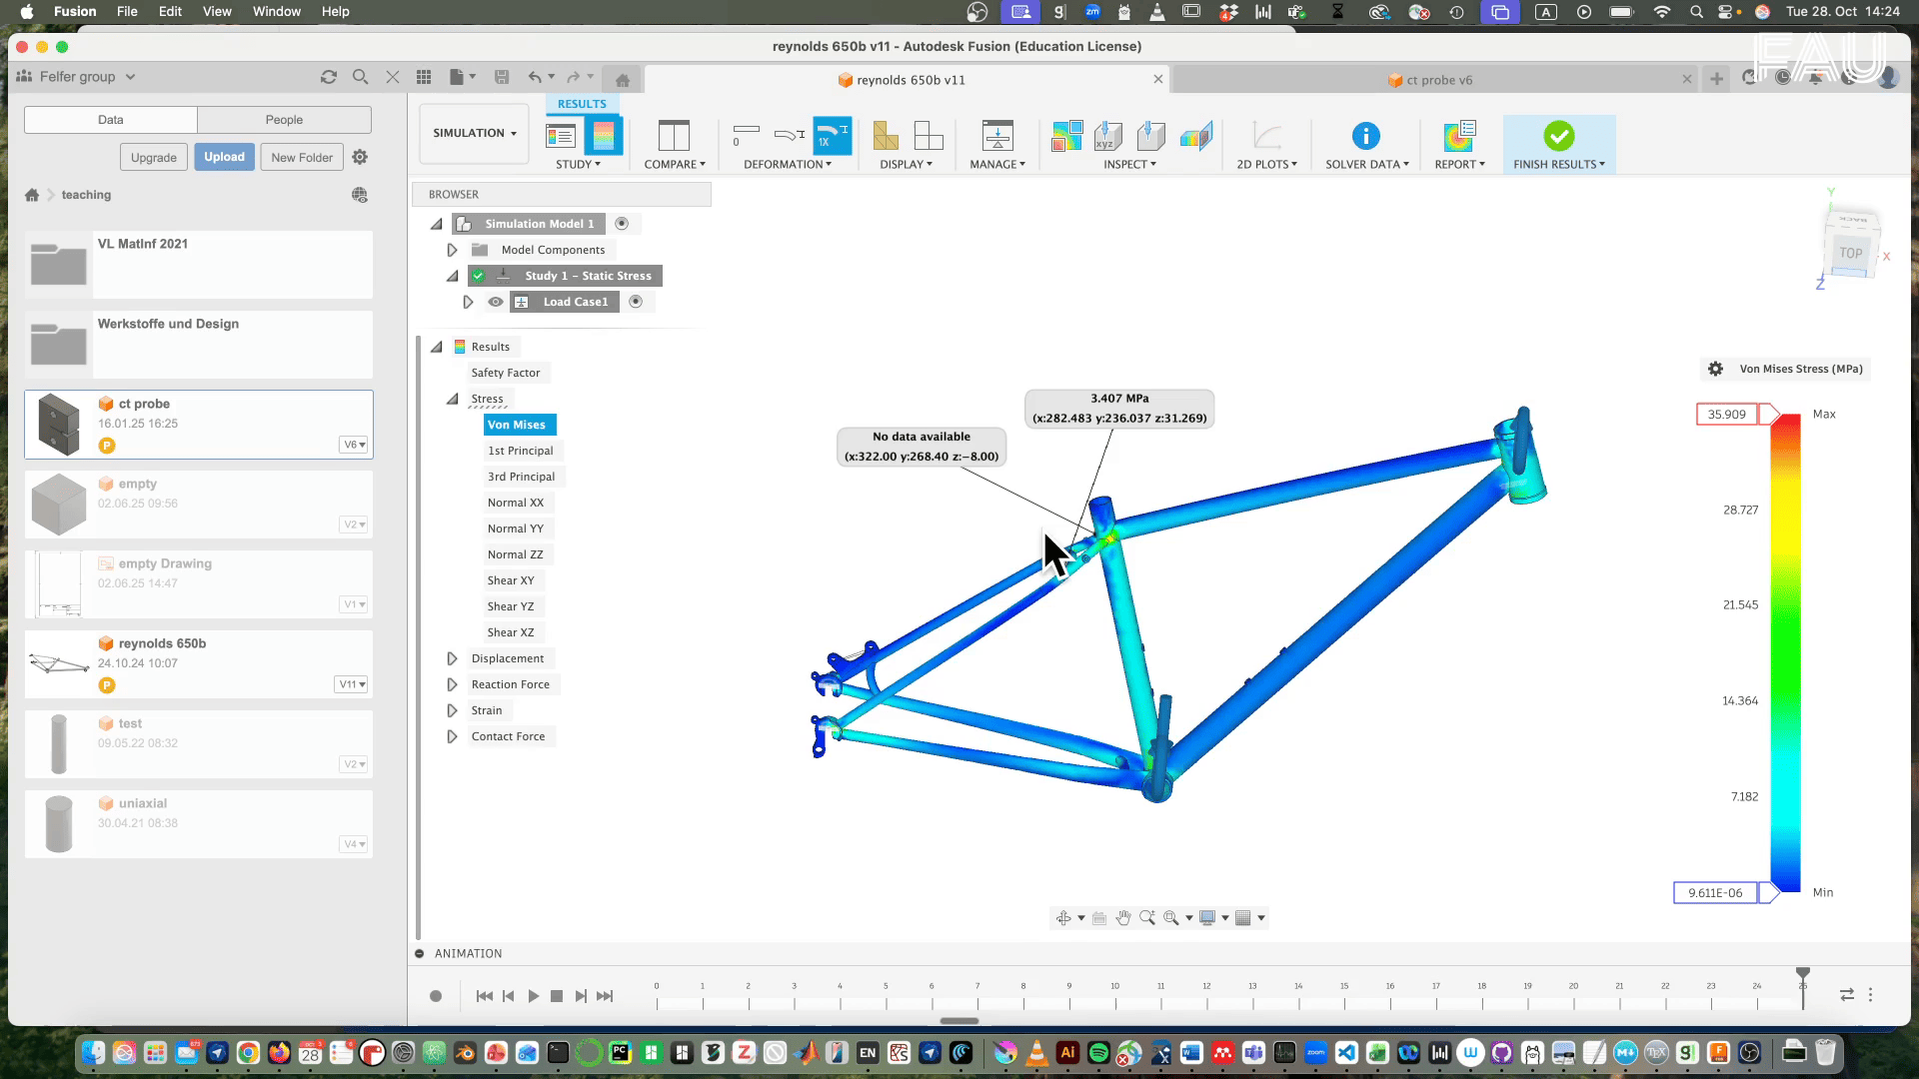Expand the Model Components folder
Viewport: 1919px width, 1079px height.
452,249
